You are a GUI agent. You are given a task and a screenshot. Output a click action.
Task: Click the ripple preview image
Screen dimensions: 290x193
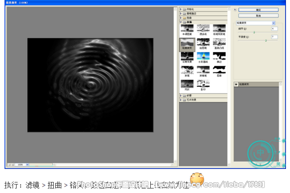[x=90, y=85]
